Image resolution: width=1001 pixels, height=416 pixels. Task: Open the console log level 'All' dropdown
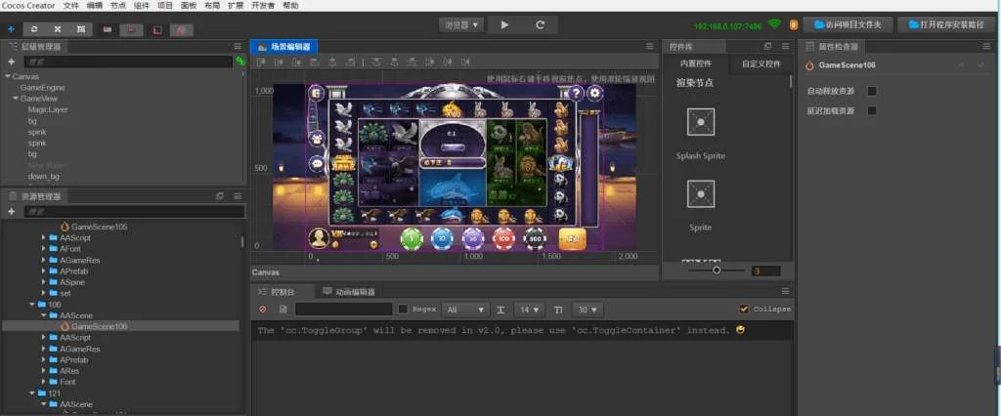point(464,310)
